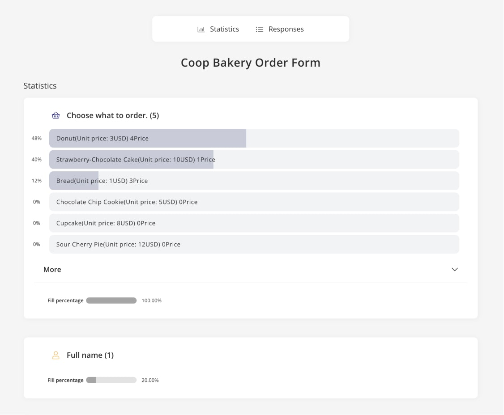Switch to the Responses tab
Viewport: 504px width, 415px height.
(286, 29)
